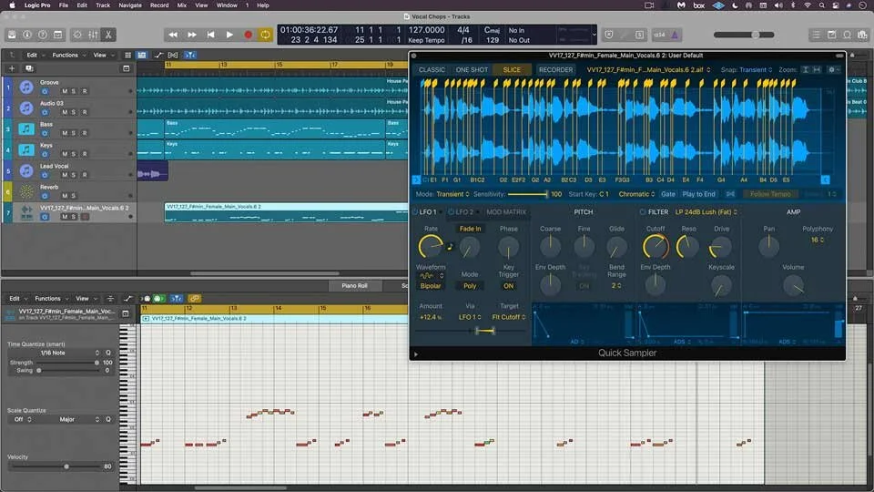
Task: Click the Groove track instrument icon
Action: [25, 87]
